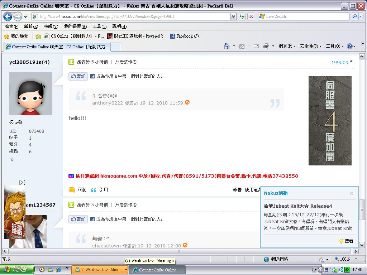Click the first post's 讚好 like button

78,76
